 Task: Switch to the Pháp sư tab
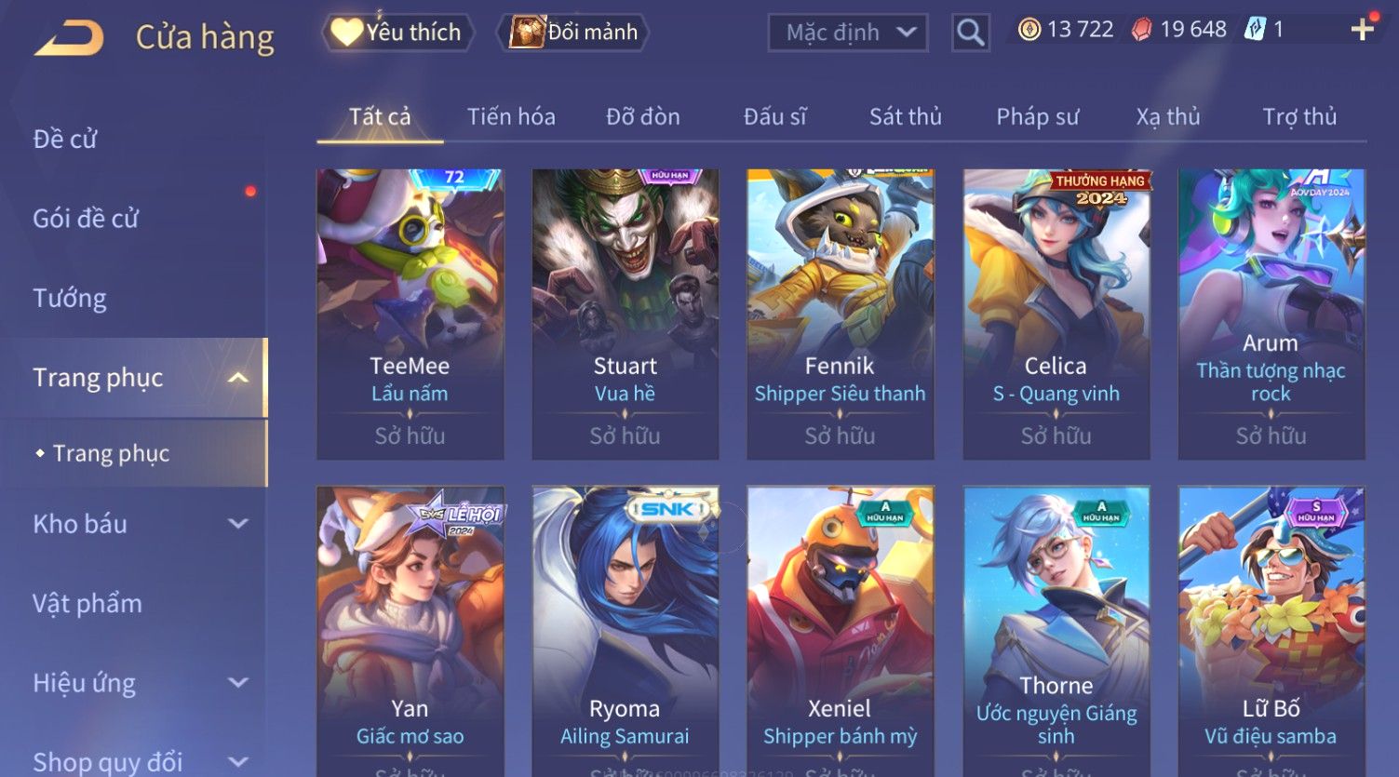(1038, 116)
